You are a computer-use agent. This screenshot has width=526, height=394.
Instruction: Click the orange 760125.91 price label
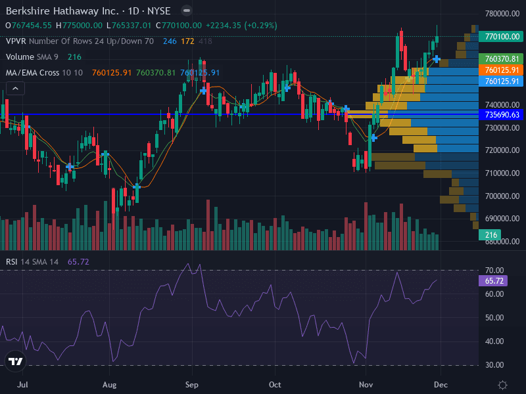501,70
